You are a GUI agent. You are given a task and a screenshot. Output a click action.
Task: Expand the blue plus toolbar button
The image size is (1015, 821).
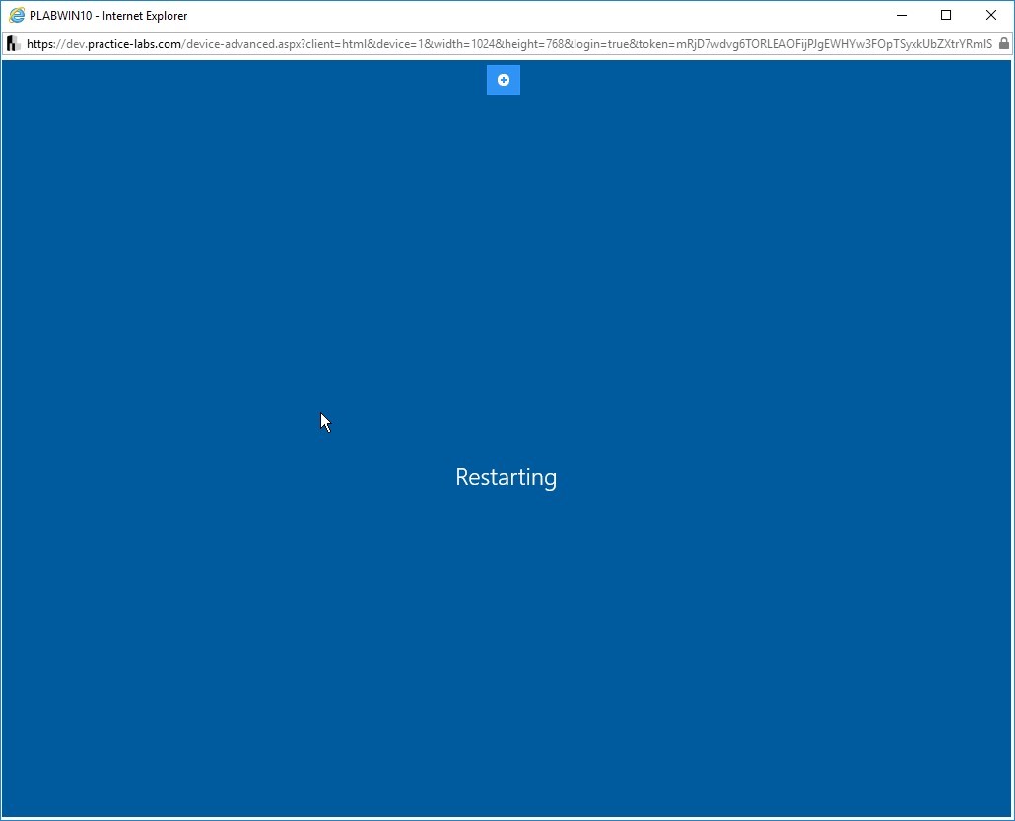click(503, 80)
